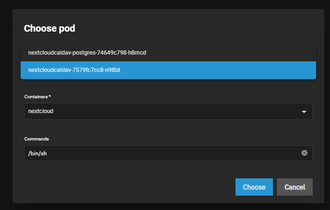The width and height of the screenshot is (330, 210).
Task: Clear the Commands field with the X icon
Action: [x=304, y=153]
